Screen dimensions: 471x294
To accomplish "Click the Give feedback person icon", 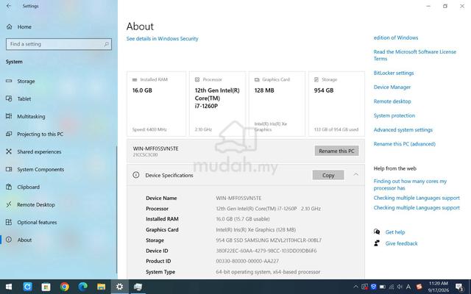I will pyautogui.click(x=377, y=243).
